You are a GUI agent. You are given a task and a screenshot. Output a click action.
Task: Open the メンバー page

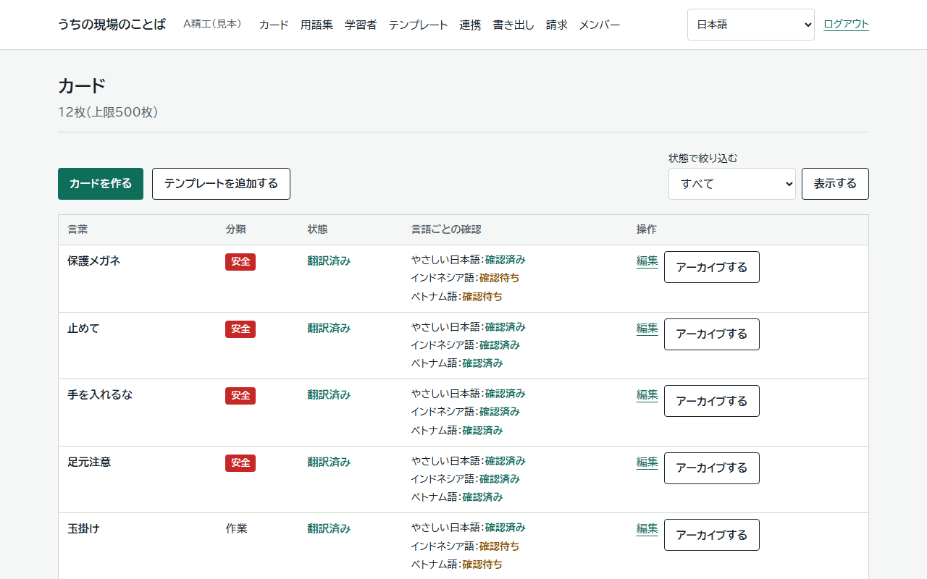tap(600, 25)
